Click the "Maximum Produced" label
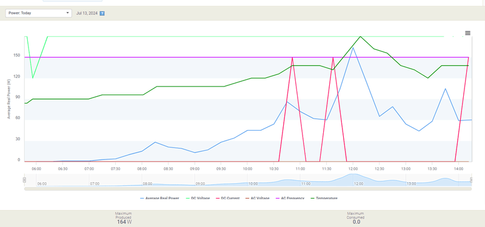This screenshot has height=227, width=485. [x=124, y=215]
